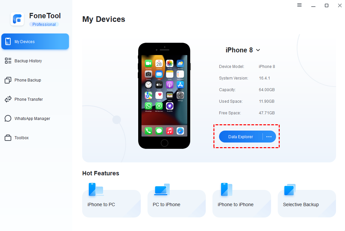Open the iPhone to iPhone feature card
The width and height of the screenshot is (345, 231).
[242, 203]
